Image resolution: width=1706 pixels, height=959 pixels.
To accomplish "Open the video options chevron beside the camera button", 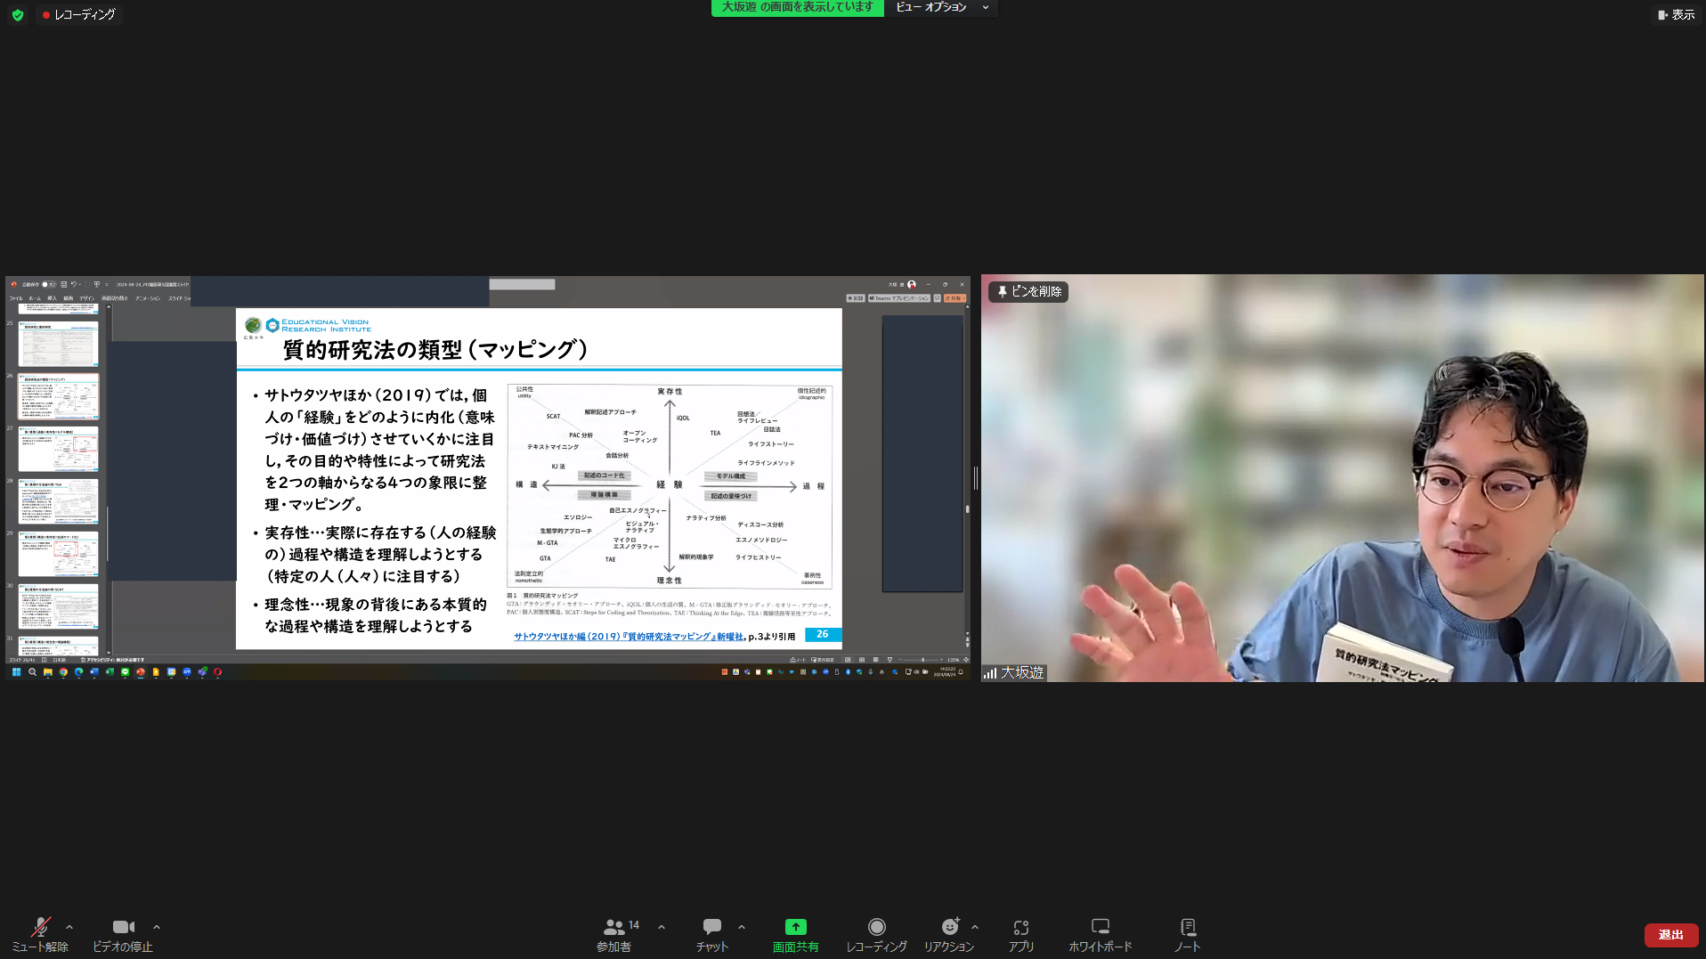I will point(157,927).
